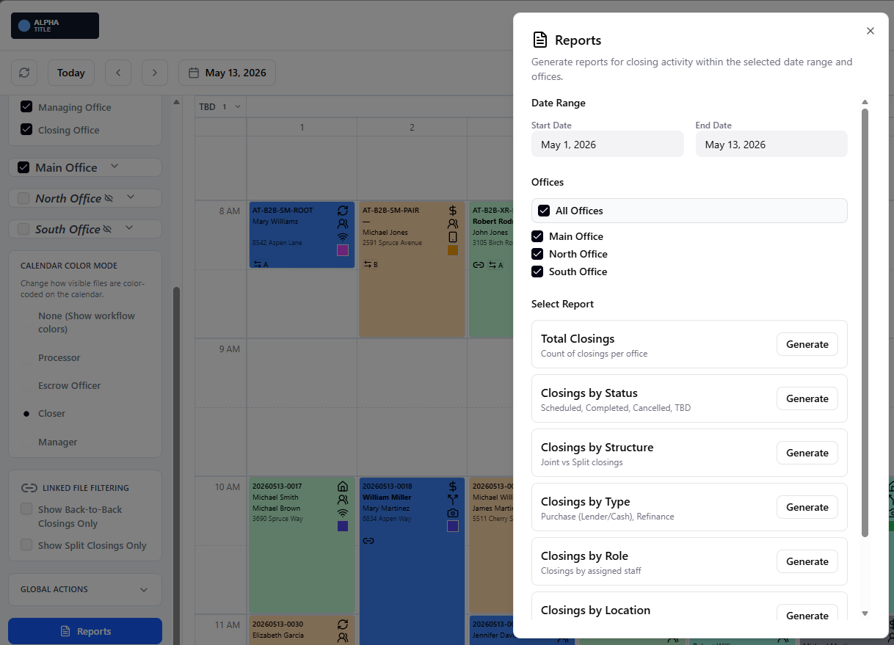894x645 pixels.
Task: Close the Reports dialog with the X
Action: coord(871,31)
